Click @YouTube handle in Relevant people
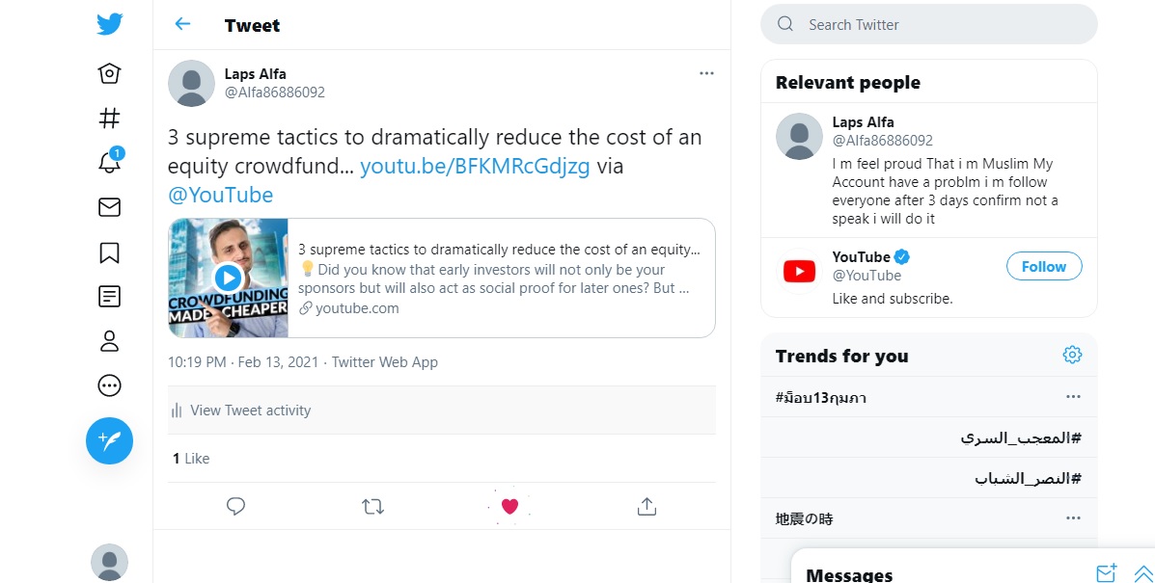 click(x=867, y=275)
